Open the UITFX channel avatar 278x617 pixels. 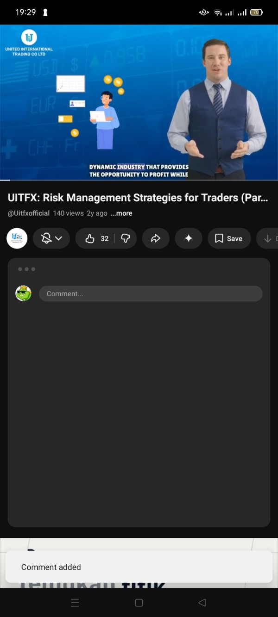point(17,238)
